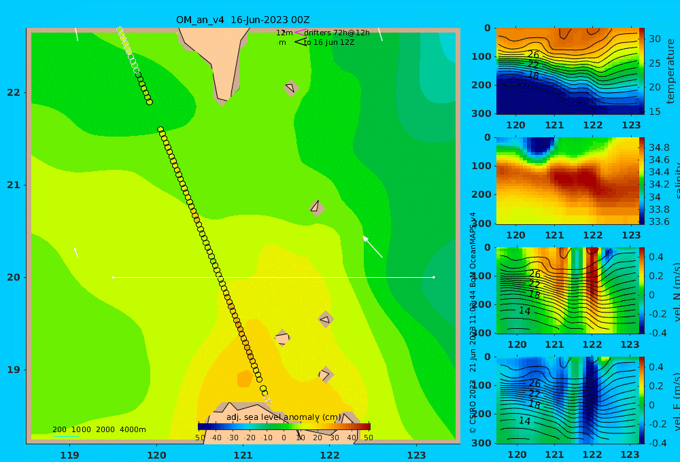The image size is (680, 462).
Task: Click the large white current arrow east of 122E
Action: [373, 247]
